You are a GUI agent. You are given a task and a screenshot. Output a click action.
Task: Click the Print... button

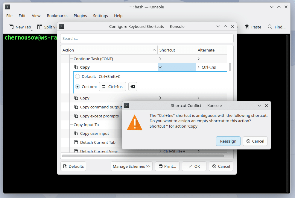[167, 166]
